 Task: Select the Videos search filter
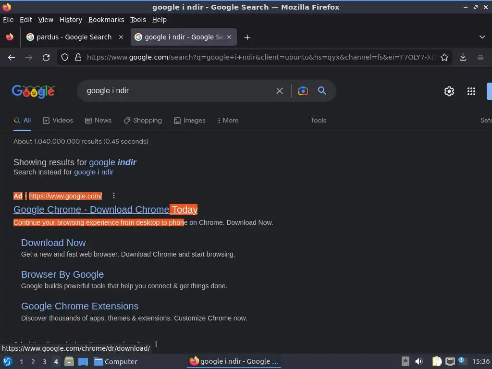click(x=58, y=121)
